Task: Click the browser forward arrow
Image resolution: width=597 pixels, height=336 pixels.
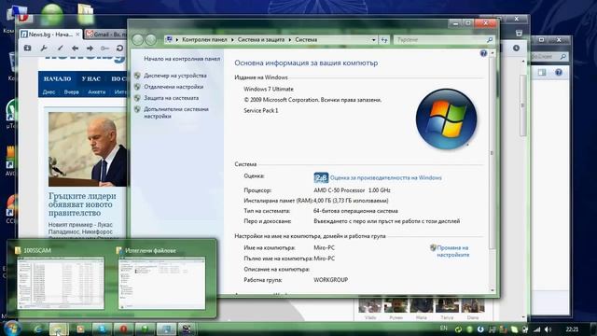Action: pos(90,49)
